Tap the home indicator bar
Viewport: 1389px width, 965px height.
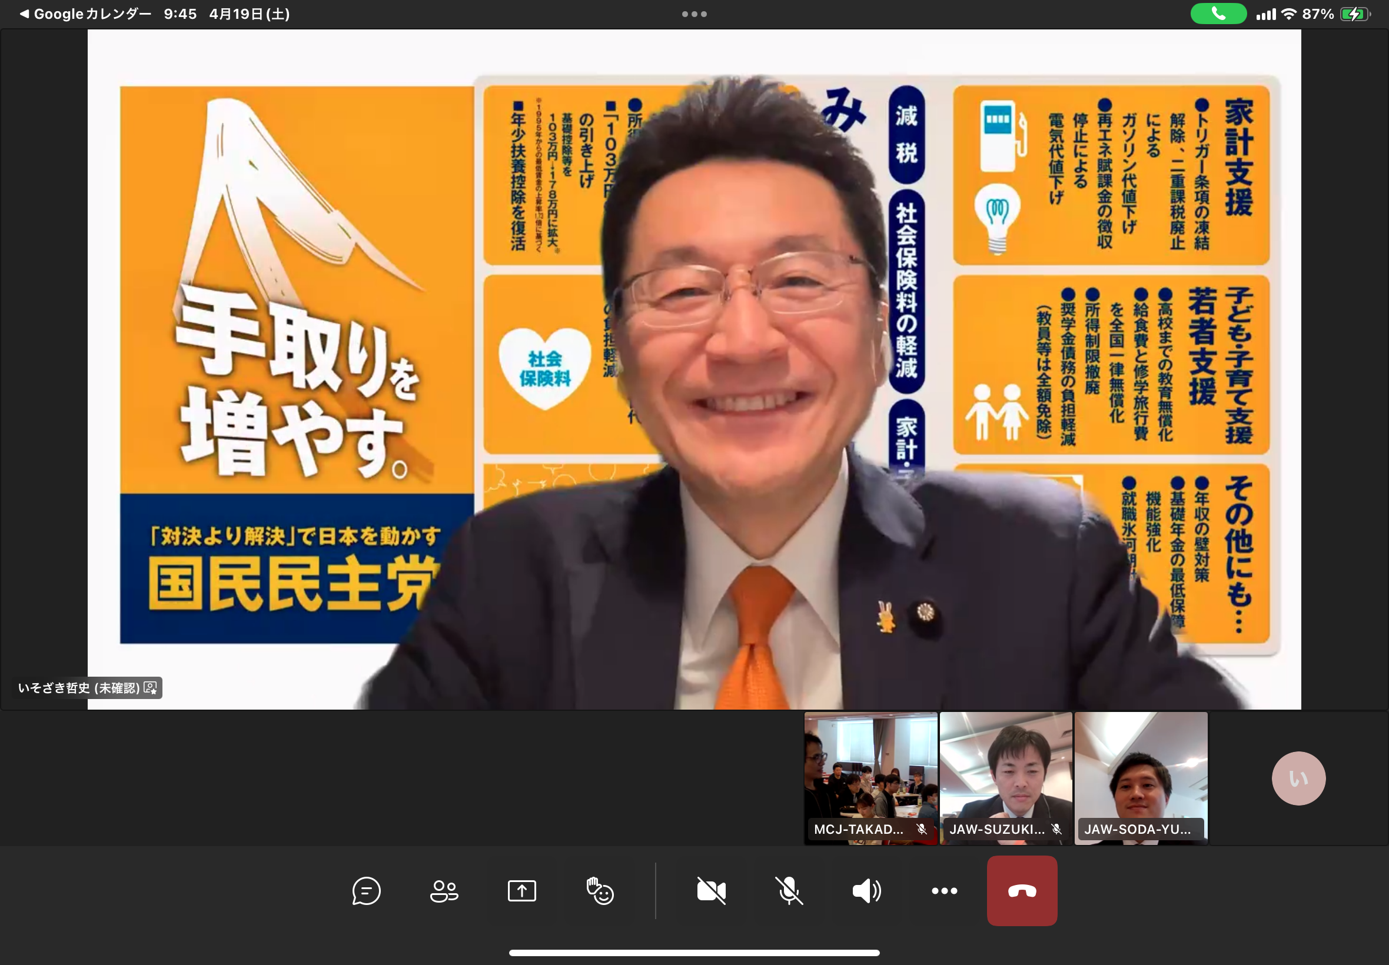tap(694, 953)
